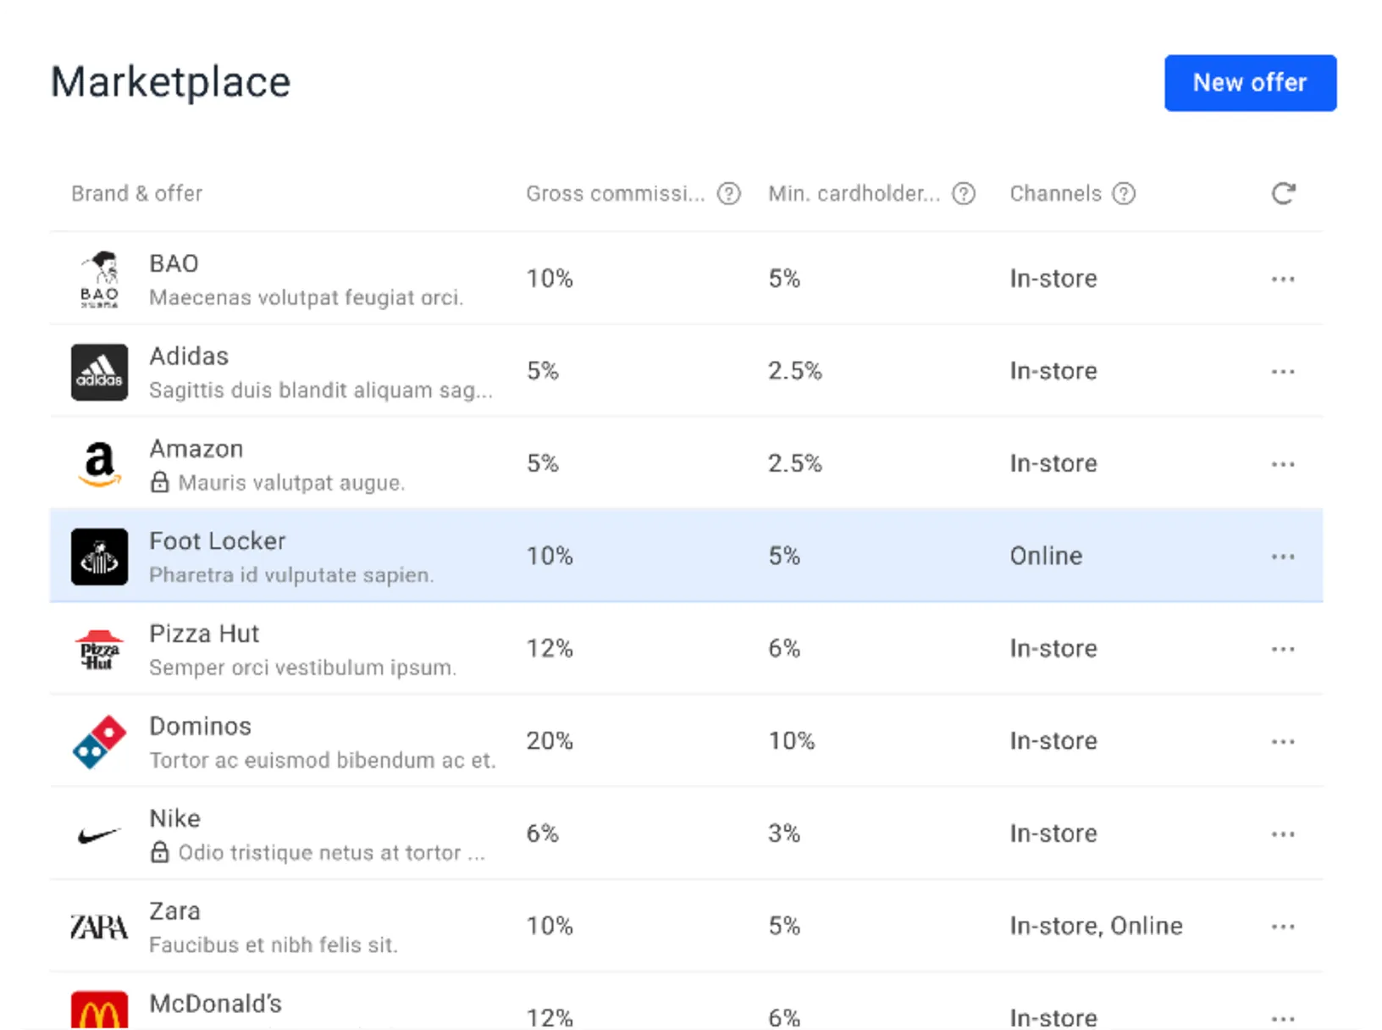
Task: Click the Gross commissi... column header
Action: [x=616, y=194]
